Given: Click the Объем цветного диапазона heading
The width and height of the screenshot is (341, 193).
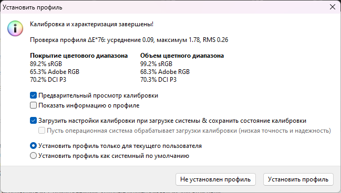Looking at the screenshot, I should click(182, 56).
